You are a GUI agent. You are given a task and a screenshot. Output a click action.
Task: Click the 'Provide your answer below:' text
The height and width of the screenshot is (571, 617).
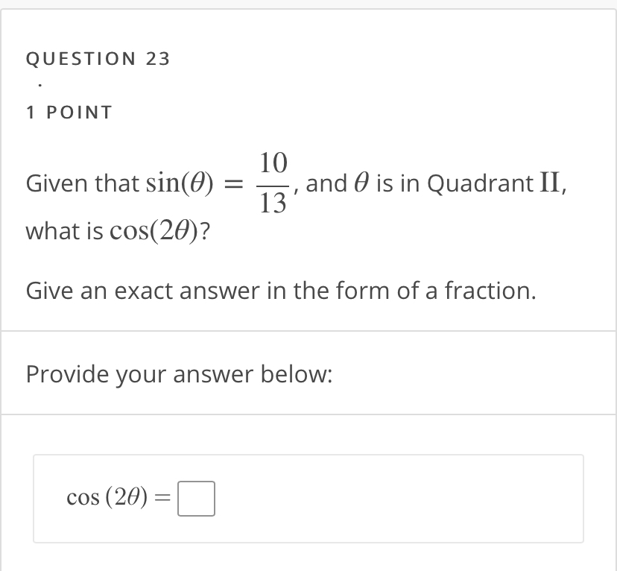179,374
